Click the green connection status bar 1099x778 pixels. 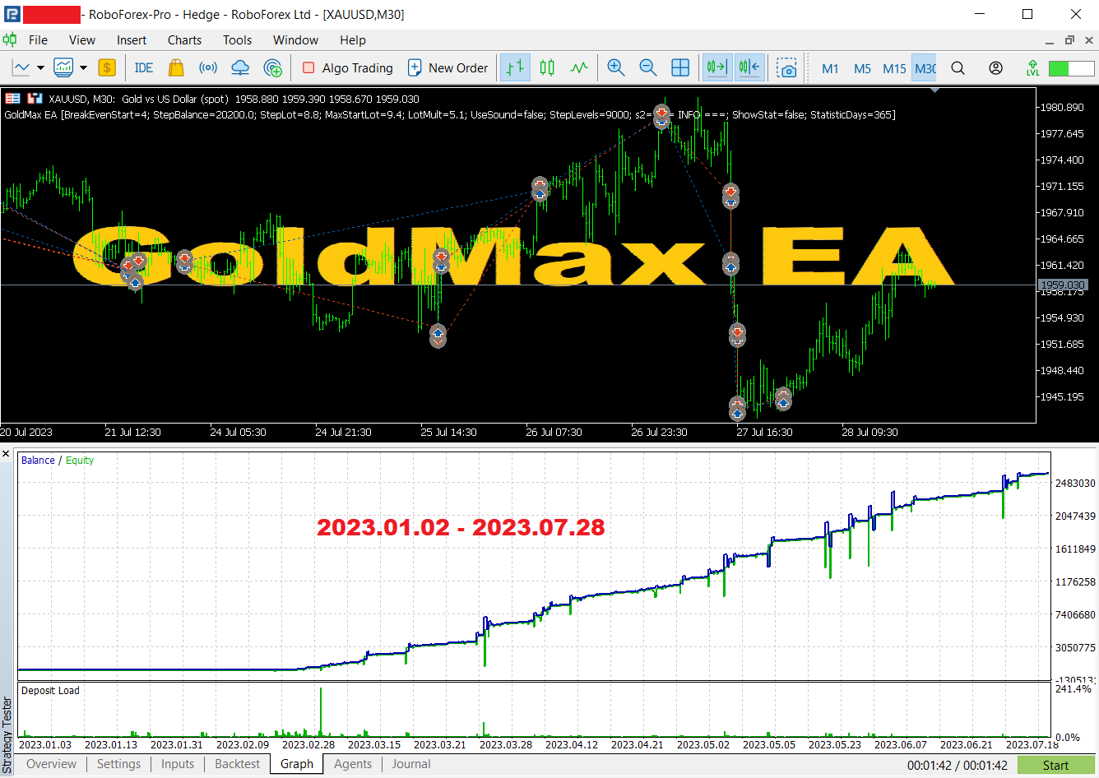pos(1071,68)
